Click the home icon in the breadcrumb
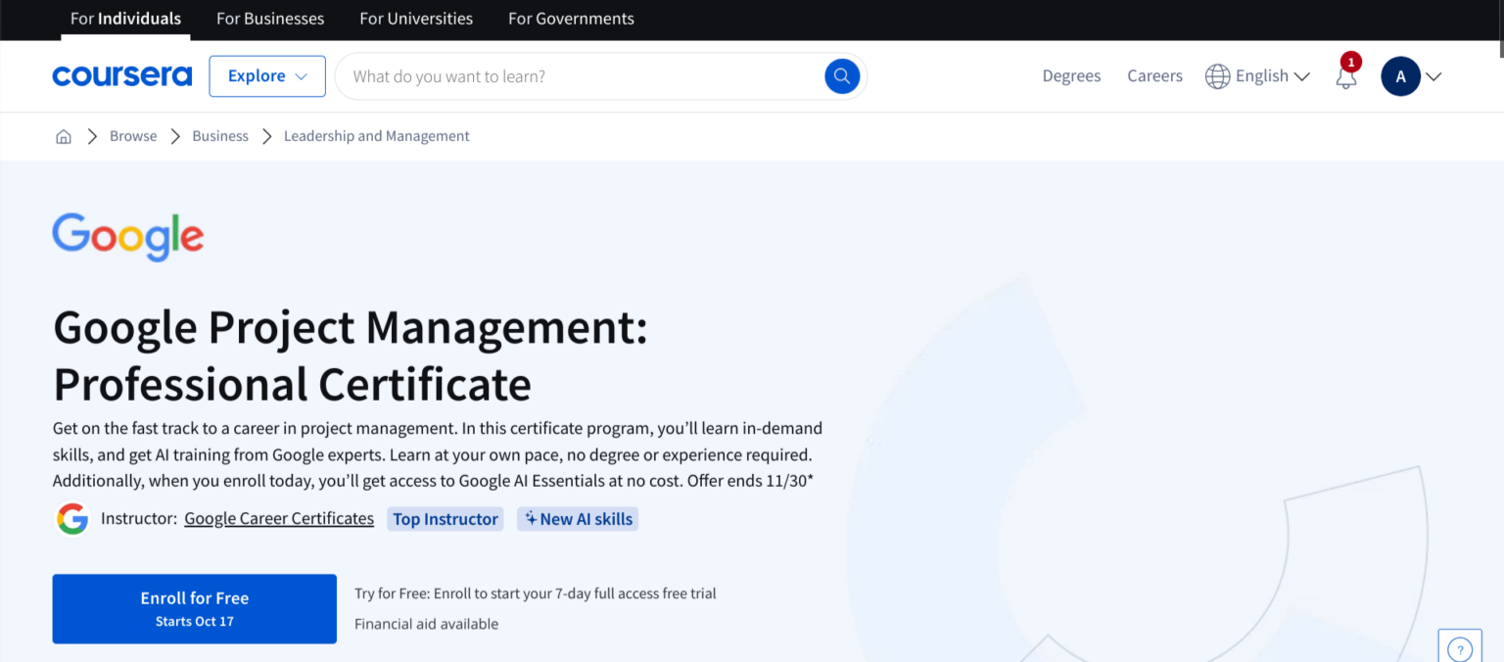 pos(63,135)
